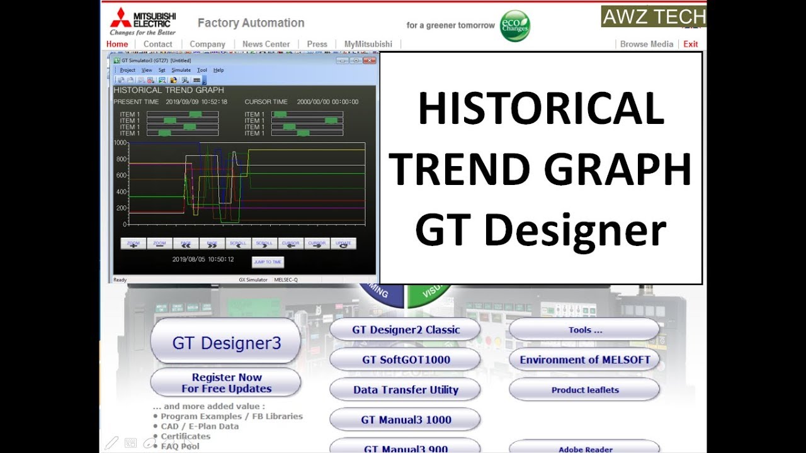The height and width of the screenshot is (453, 806).
Task: Click the ZOOM plus button under the trend graph
Action: [133, 243]
